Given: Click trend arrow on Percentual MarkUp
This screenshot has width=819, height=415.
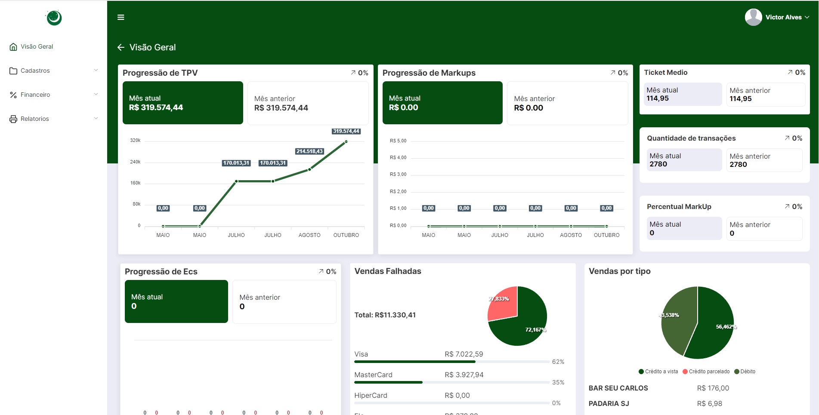Looking at the screenshot, I should [787, 206].
